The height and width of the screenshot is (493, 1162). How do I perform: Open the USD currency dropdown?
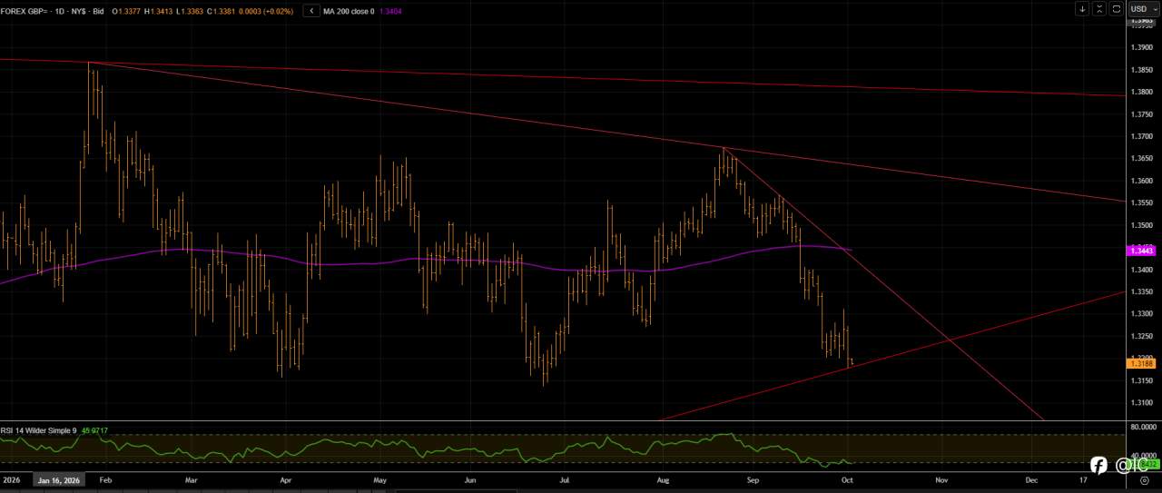(1144, 8)
